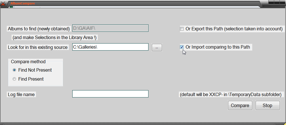286x125 pixels.
Task: Click the 'Compare method' group heading
Action: pos(28,62)
